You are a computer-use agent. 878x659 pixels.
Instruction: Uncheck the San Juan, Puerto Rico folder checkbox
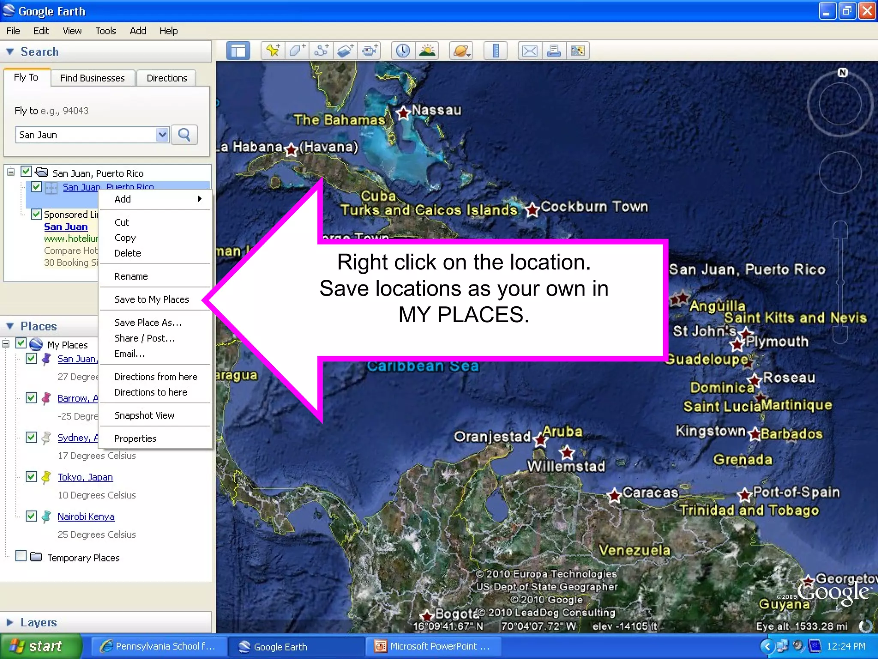coord(26,172)
